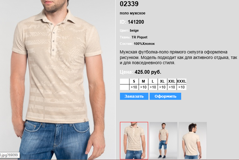Click the blue Заказать button
Viewport: 239px width, 160px height.
coord(134,96)
